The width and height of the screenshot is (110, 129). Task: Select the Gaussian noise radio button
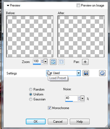(31, 99)
